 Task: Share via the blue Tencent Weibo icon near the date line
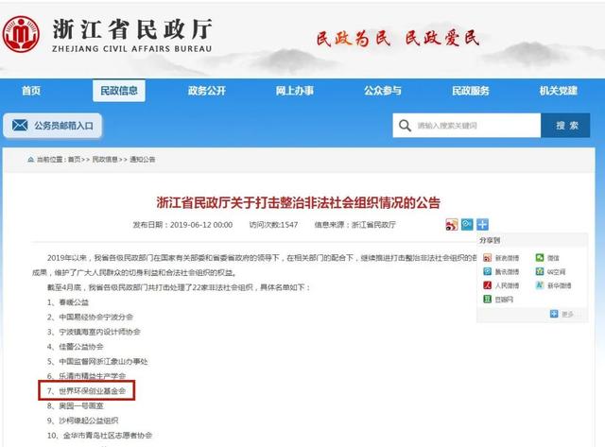[x=467, y=224]
